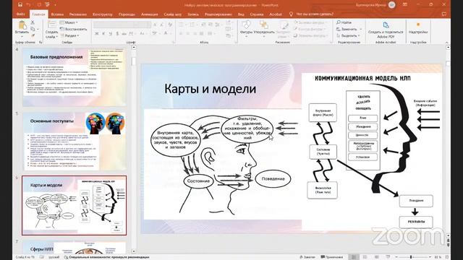Toggle Bold formatting
This screenshot has height=260, width=463.
96,34
